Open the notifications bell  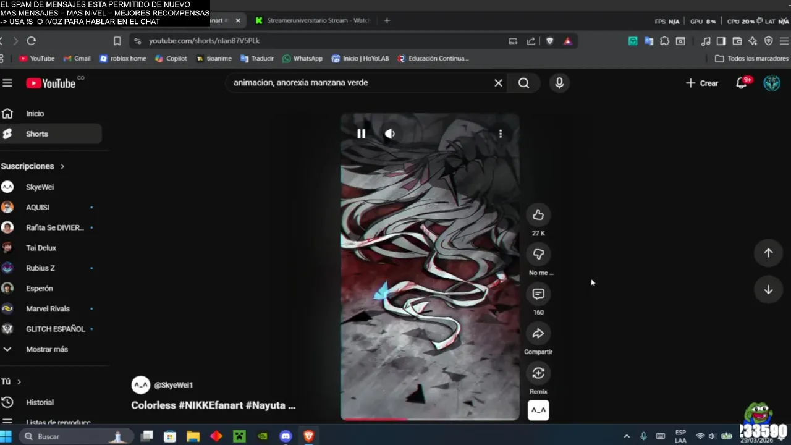(x=742, y=83)
